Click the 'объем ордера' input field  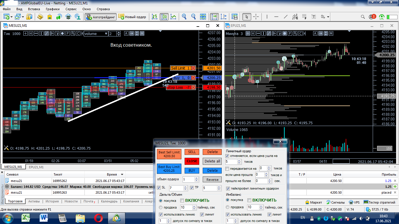[x=190, y=179]
